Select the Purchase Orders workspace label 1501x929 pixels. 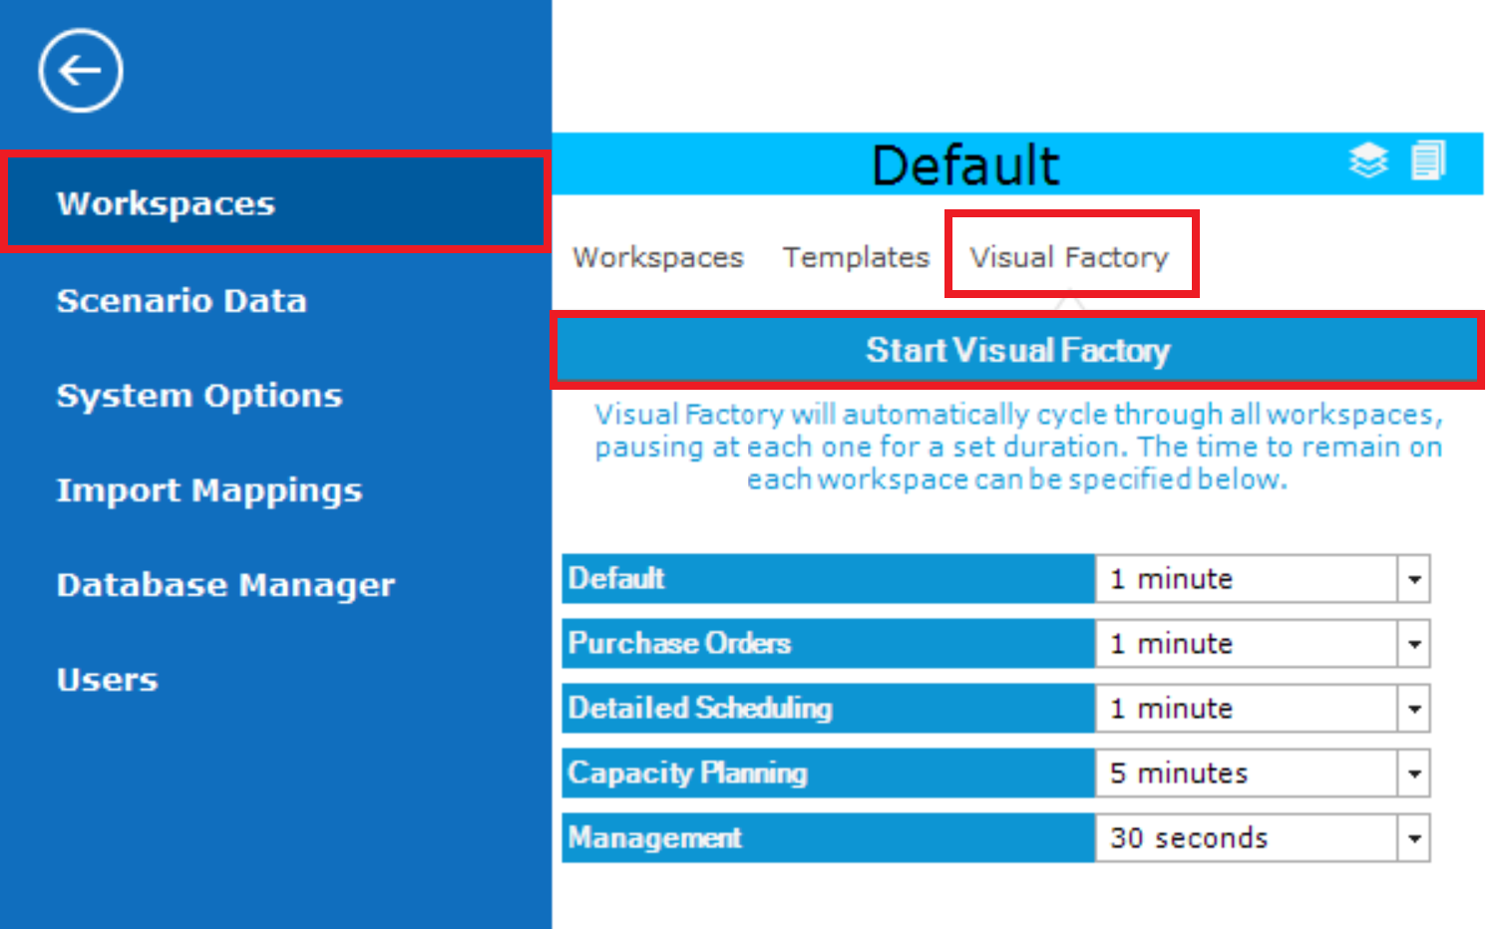point(829,644)
